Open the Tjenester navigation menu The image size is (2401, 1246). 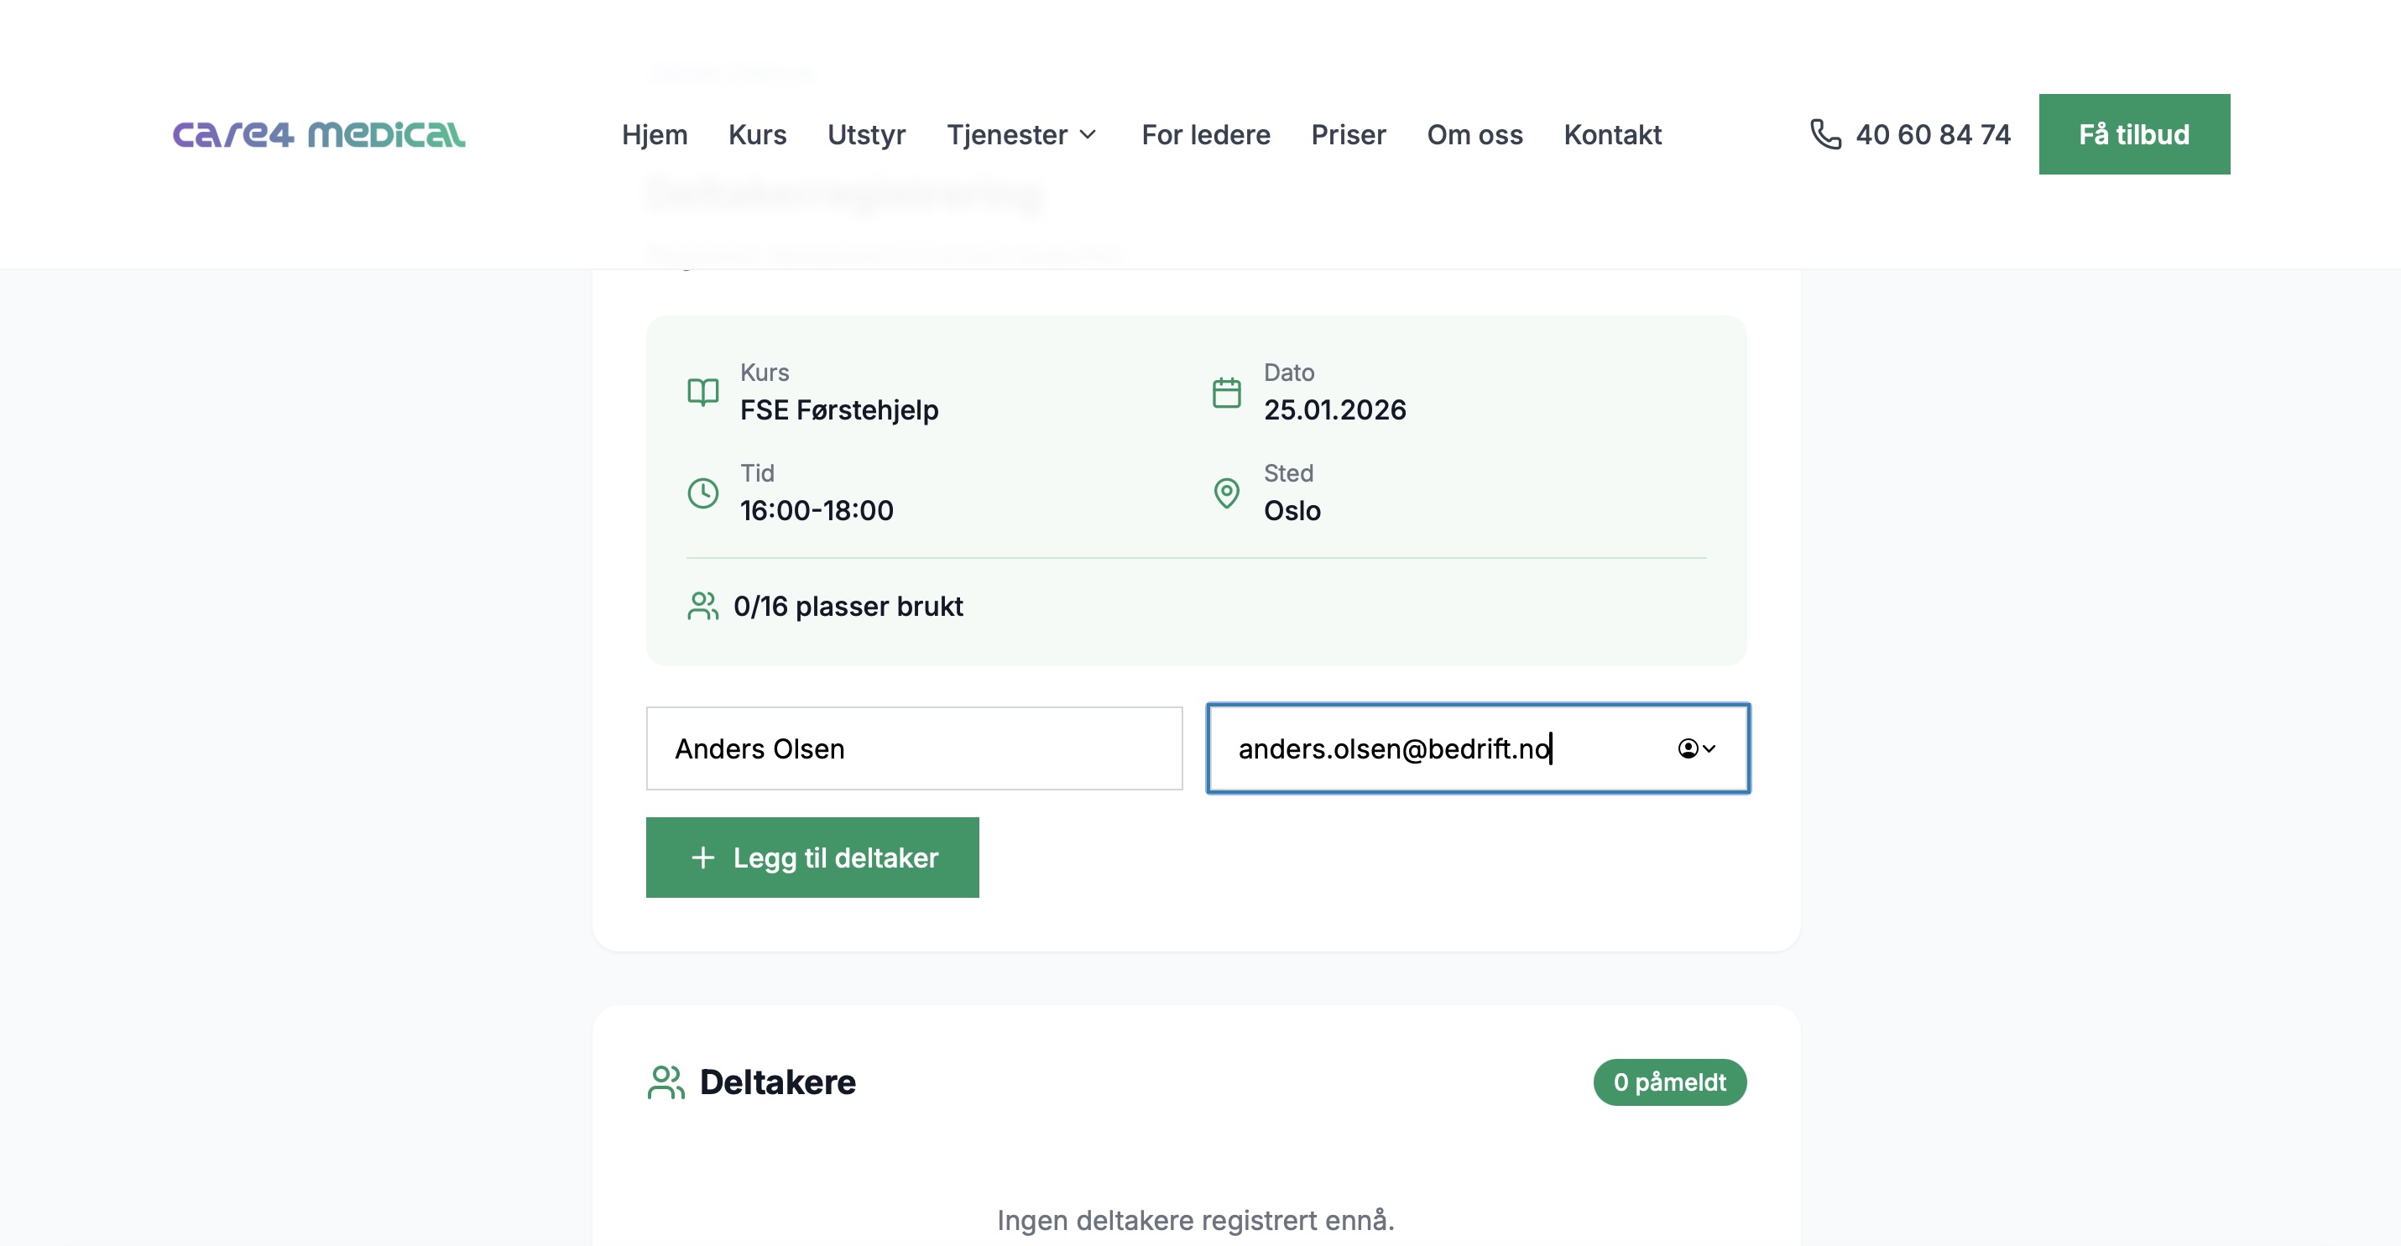click(1006, 135)
